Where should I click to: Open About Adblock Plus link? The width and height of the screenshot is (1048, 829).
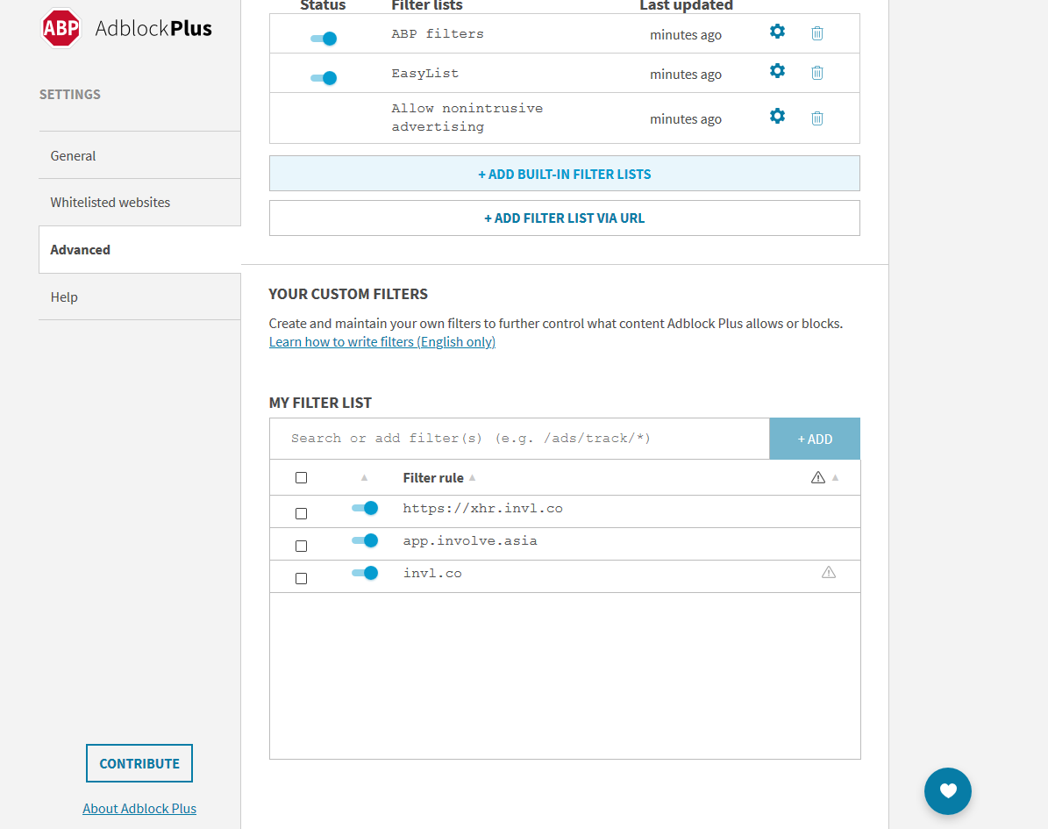[139, 808]
